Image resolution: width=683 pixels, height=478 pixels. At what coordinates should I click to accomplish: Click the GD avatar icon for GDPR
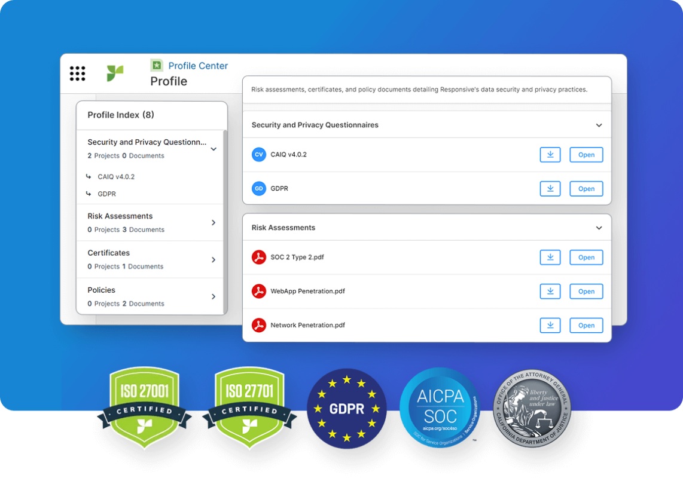259,188
